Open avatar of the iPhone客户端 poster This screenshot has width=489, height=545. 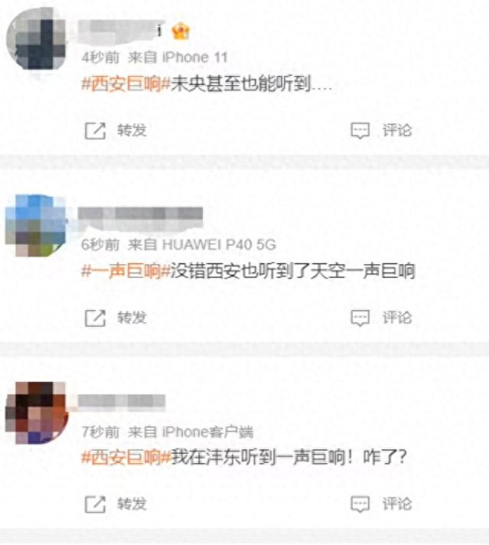37,413
